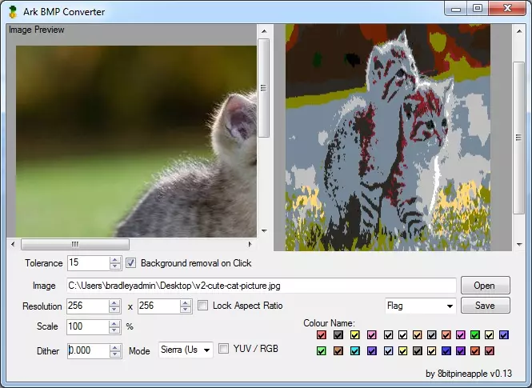The height and width of the screenshot is (388, 532).
Task: Expand the Sierra dither Mode dropdown
Action: (x=207, y=350)
